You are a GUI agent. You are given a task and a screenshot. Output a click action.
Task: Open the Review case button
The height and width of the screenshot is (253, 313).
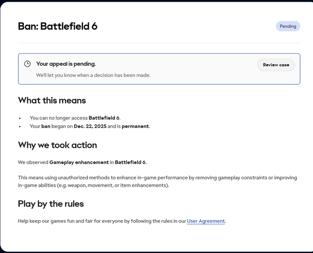tap(275, 65)
